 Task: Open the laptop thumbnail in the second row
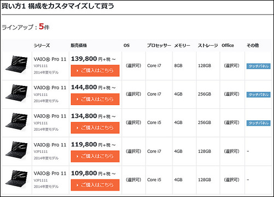[x=17, y=93]
